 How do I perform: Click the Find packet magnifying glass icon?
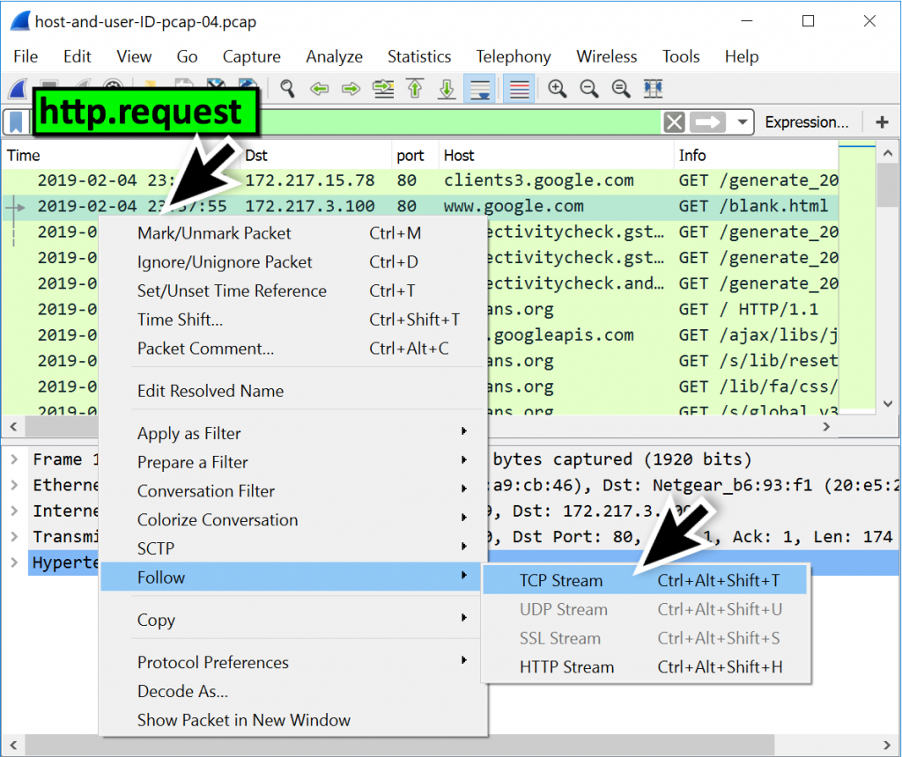[x=286, y=88]
